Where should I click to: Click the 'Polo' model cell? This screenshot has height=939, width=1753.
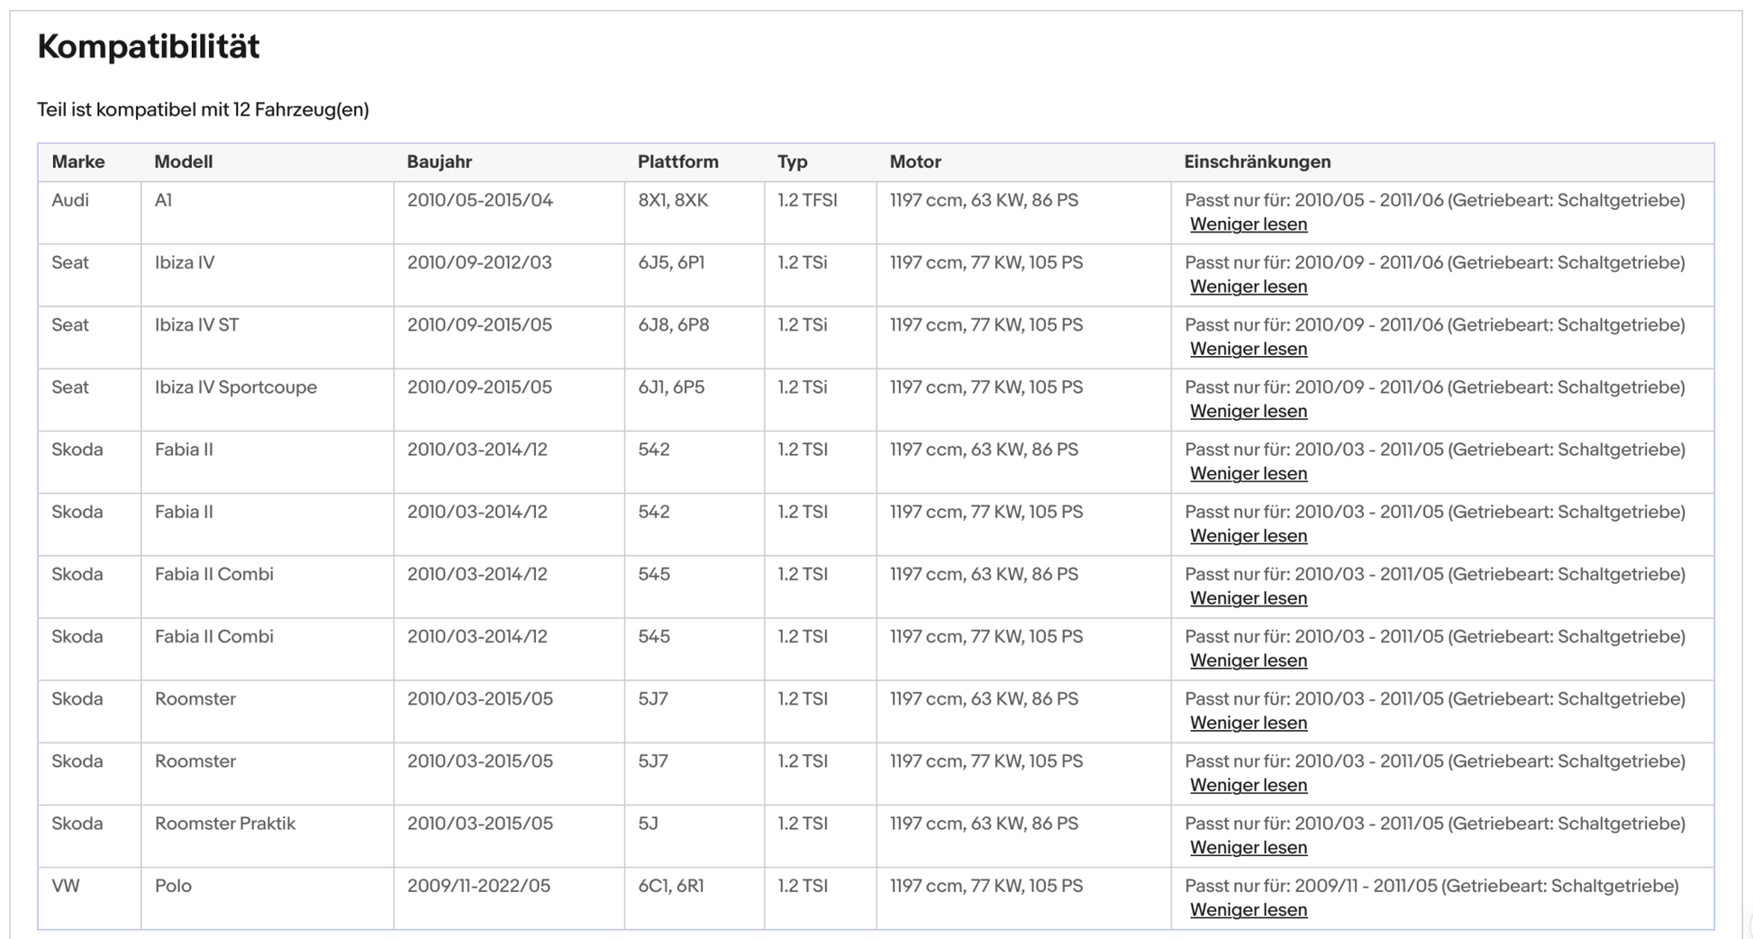[173, 886]
